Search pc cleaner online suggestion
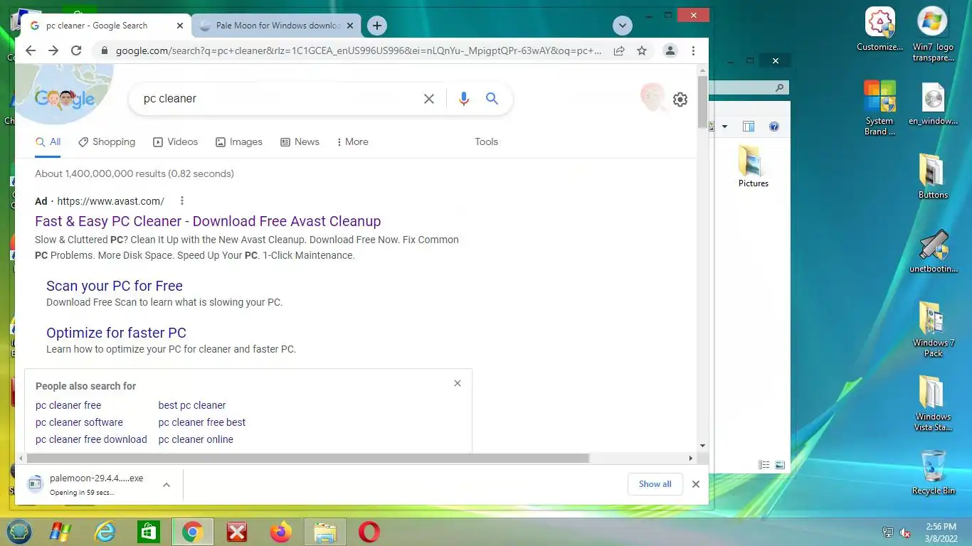This screenshot has width=972, height=546. [x=196, y=439]
